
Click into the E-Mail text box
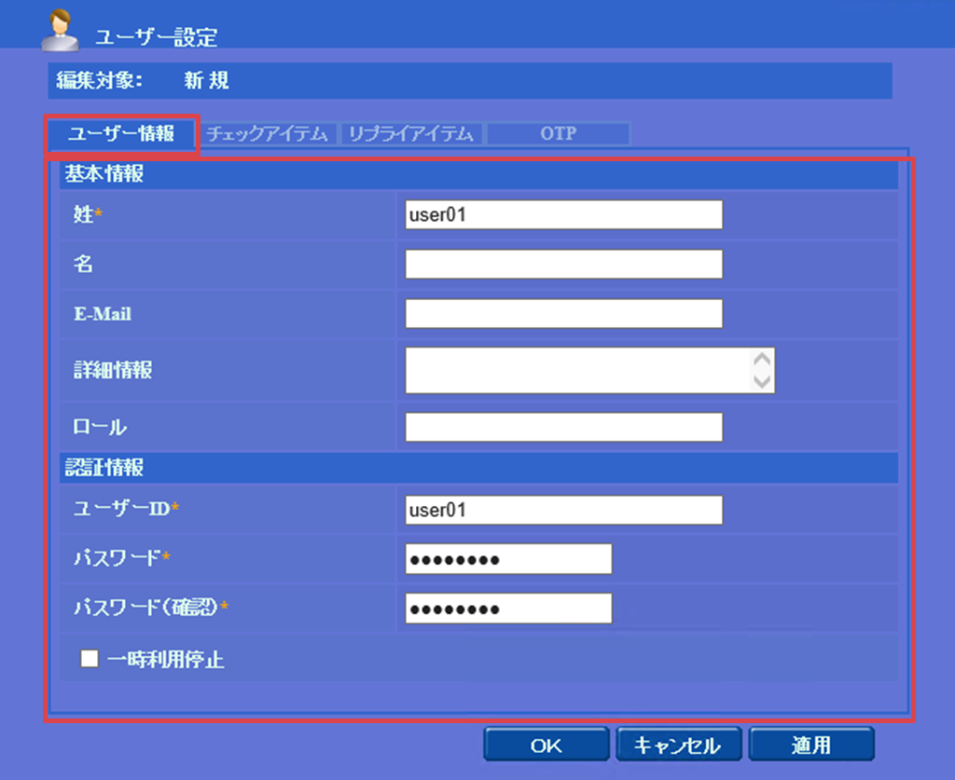563,314
